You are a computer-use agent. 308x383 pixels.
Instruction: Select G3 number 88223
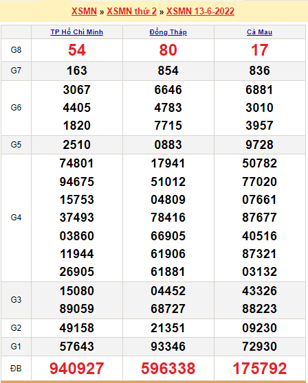(260, 309)
